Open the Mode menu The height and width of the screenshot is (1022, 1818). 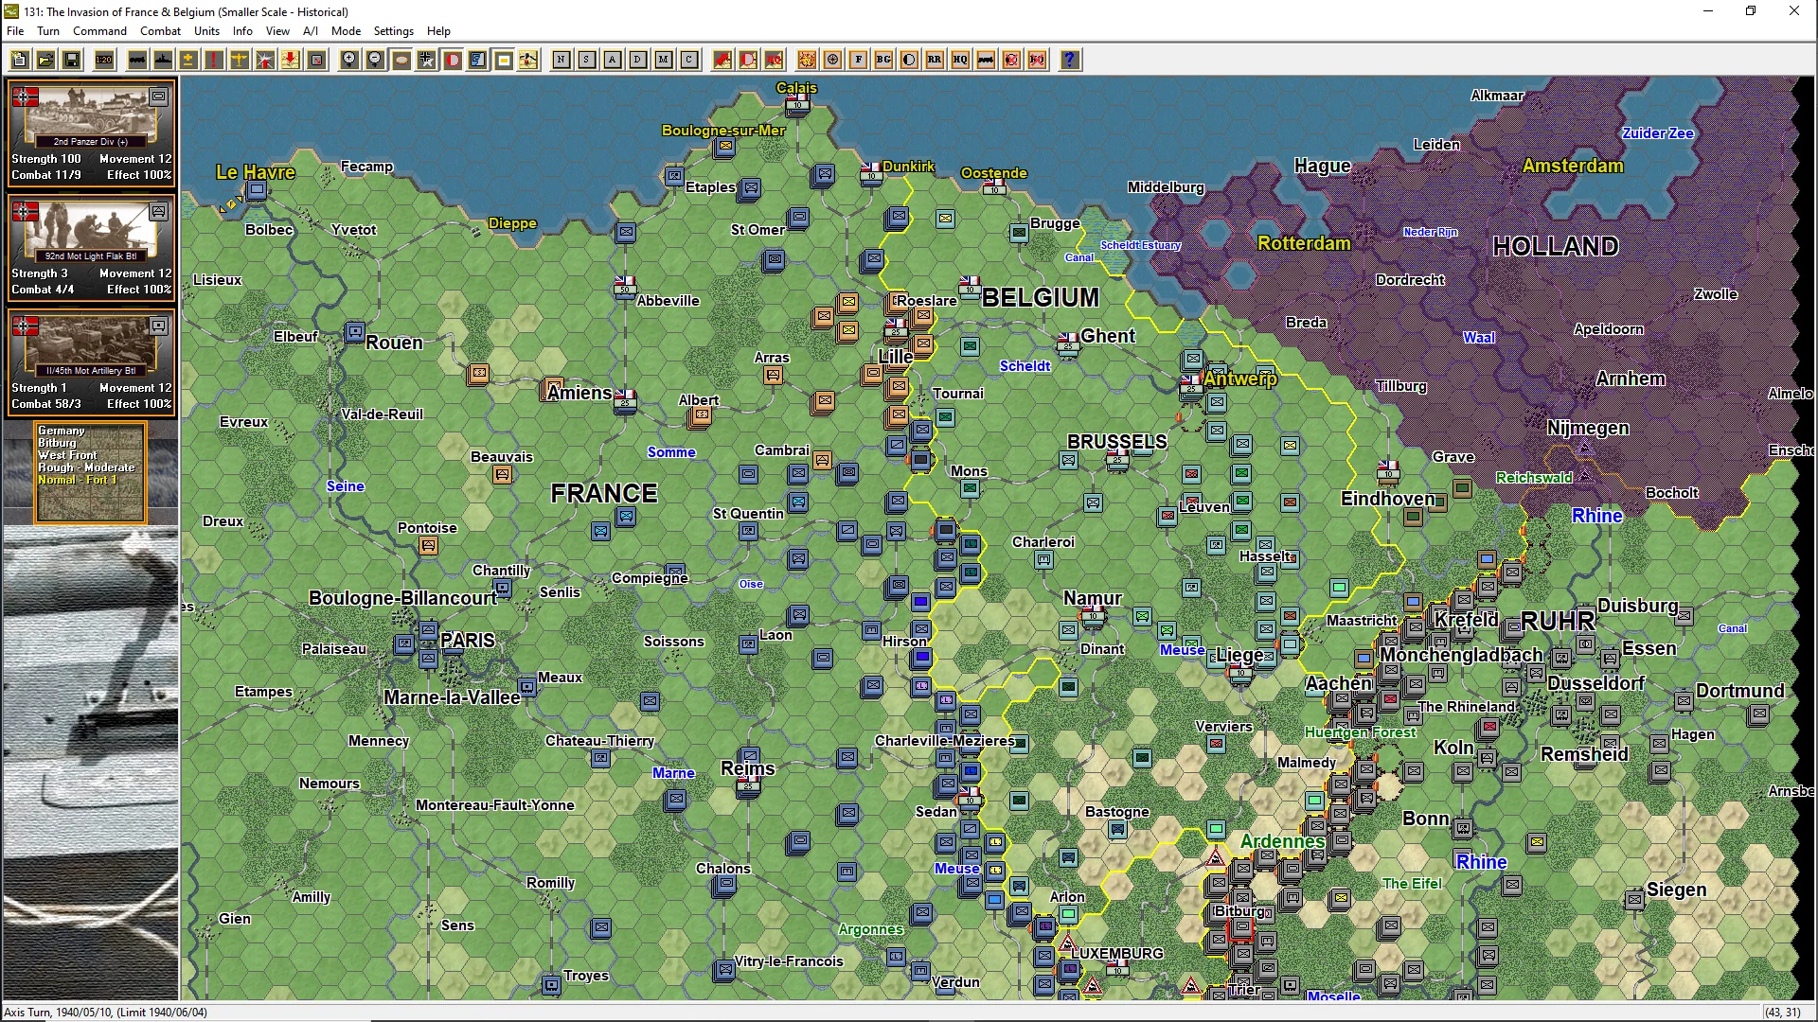[x=346, y=31]
